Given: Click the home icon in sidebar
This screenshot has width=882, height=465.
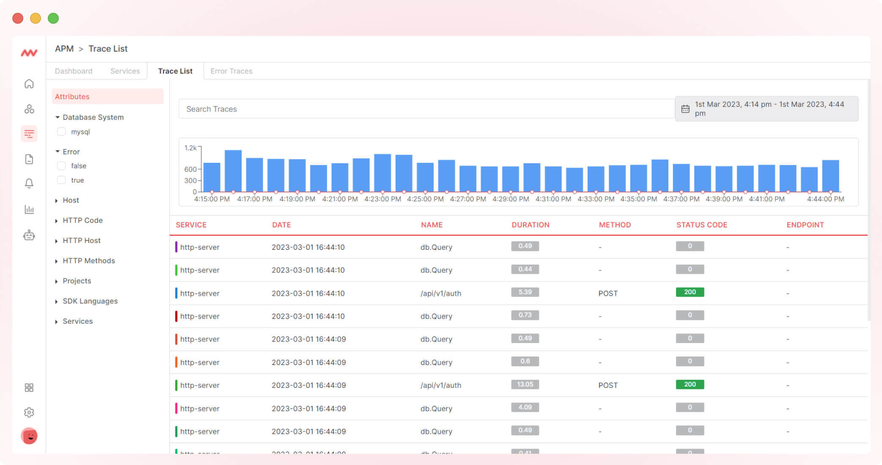Looking at the screenshot, I should click(29, 84).
